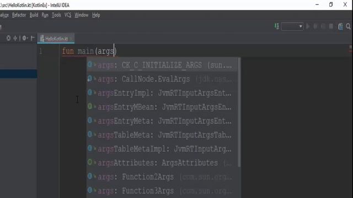Select suggestion args: Function3Args
Viewport: 353px width, 198px height.
(162, 191)
